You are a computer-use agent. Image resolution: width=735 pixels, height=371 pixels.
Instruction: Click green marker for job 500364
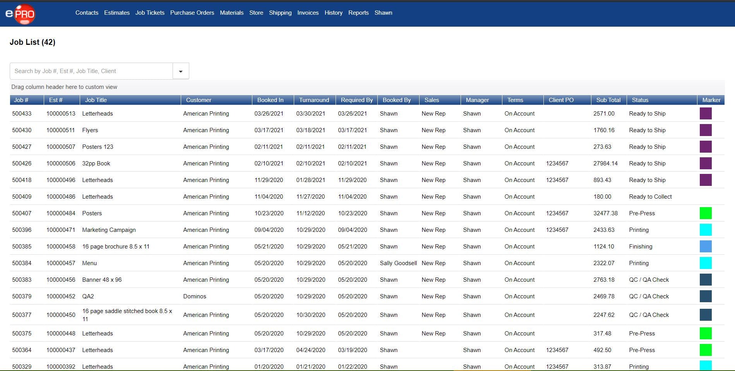click(x=706, y=350)
